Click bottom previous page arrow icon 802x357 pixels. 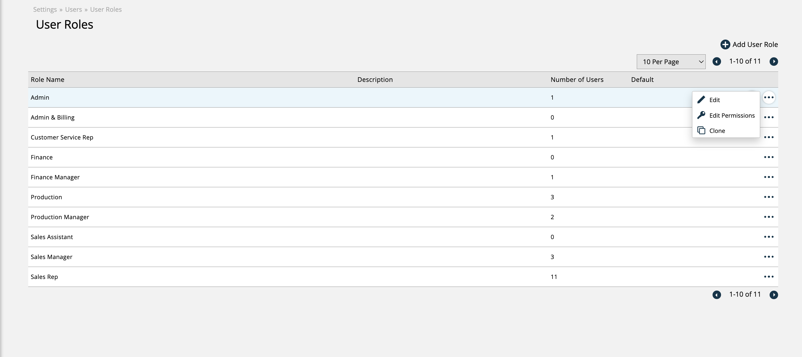tap(717, 294)
